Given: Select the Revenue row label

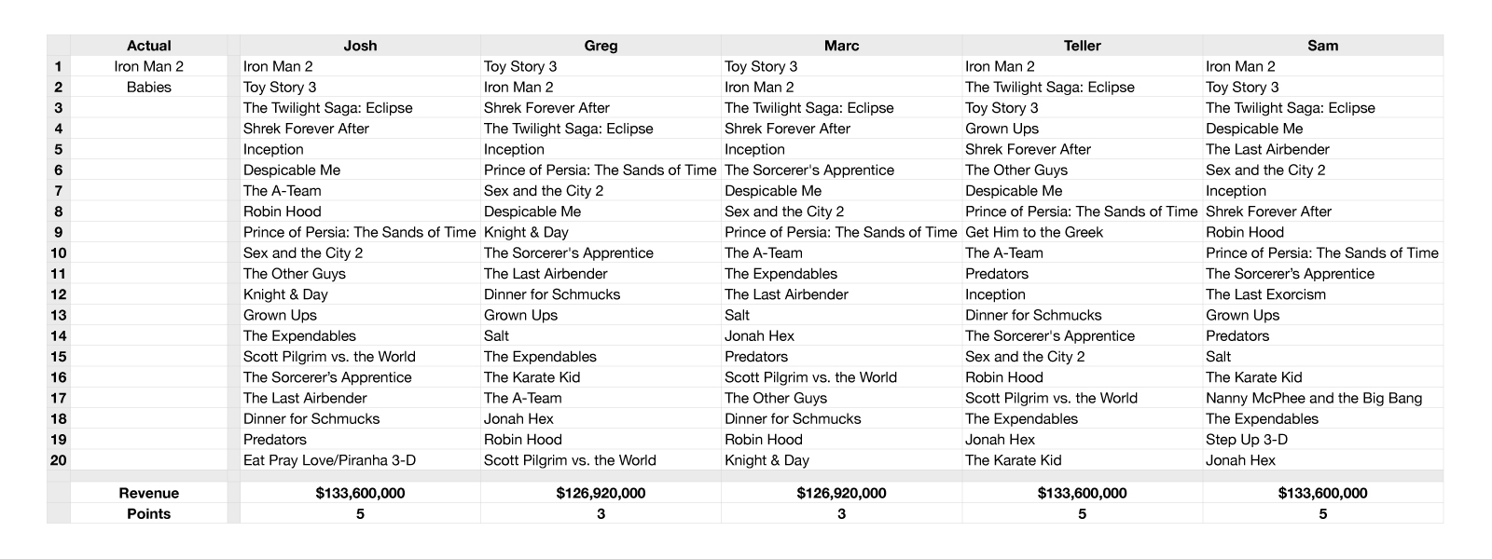Looking at the screenshot, I should click(148, 493).
